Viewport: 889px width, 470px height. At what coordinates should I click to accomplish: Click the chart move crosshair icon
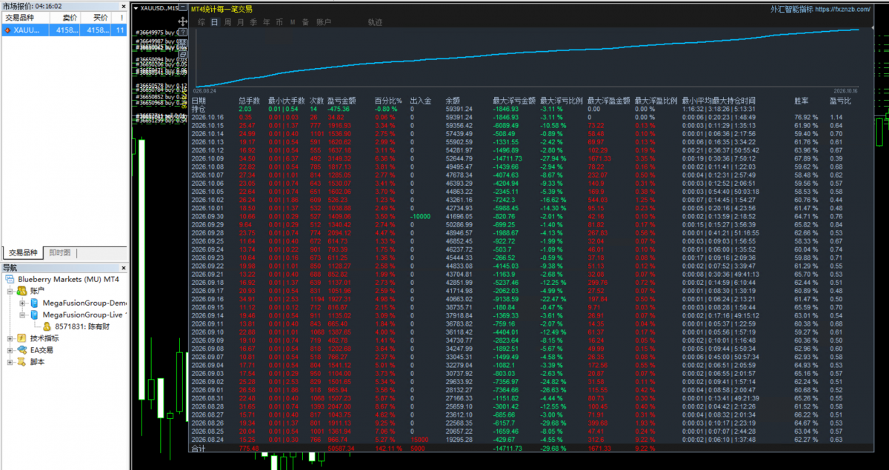tap(183, 21)
